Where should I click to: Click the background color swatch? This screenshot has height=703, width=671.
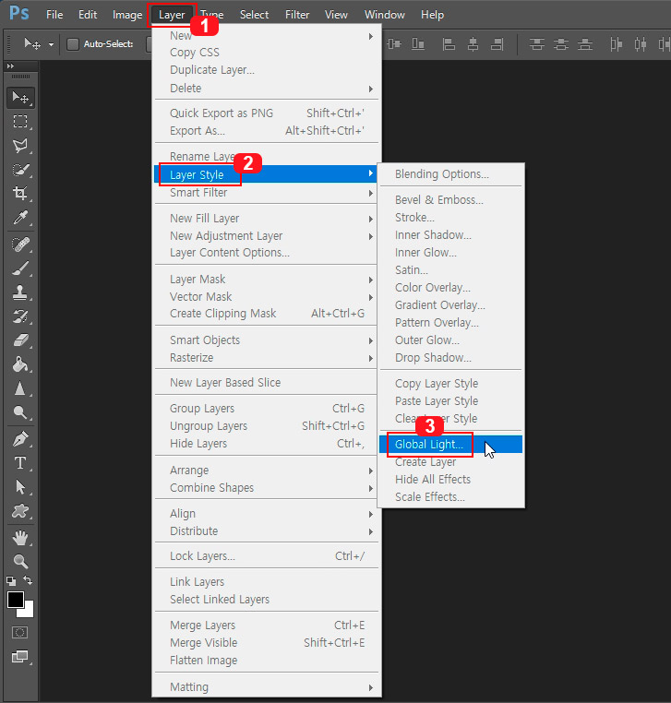click(x=29, y=612)
